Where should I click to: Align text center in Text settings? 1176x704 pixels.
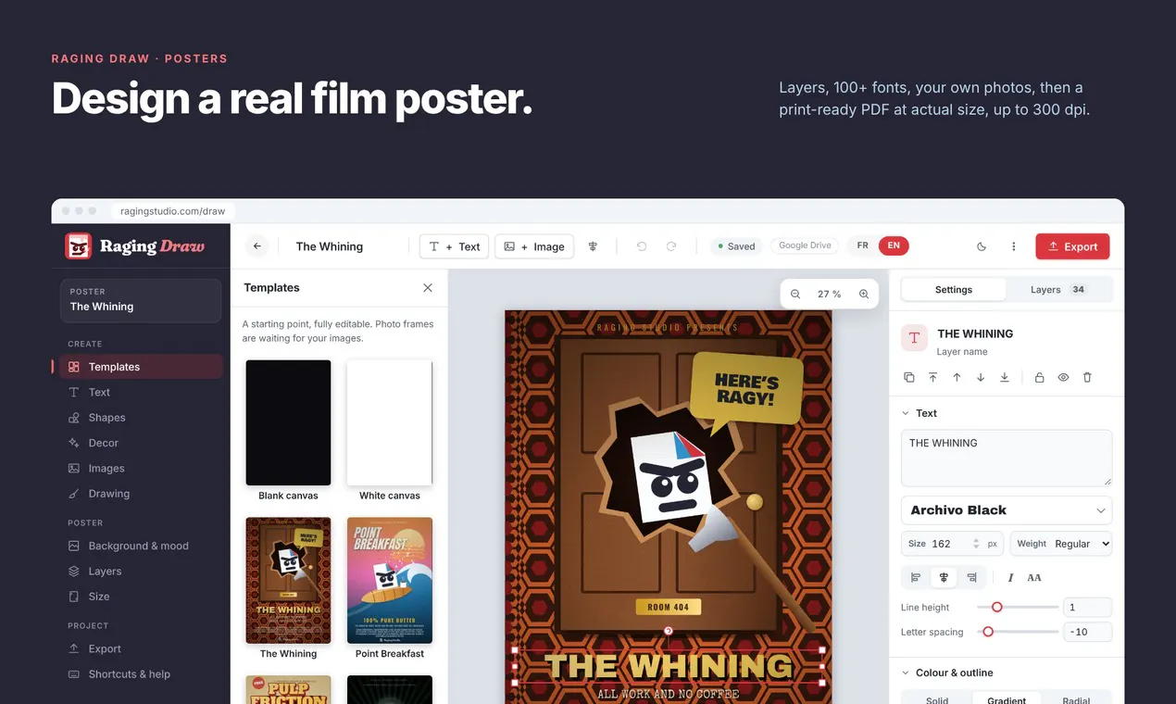944,577
